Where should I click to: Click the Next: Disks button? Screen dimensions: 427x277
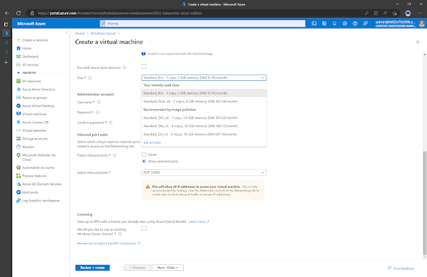coord(168,268)
